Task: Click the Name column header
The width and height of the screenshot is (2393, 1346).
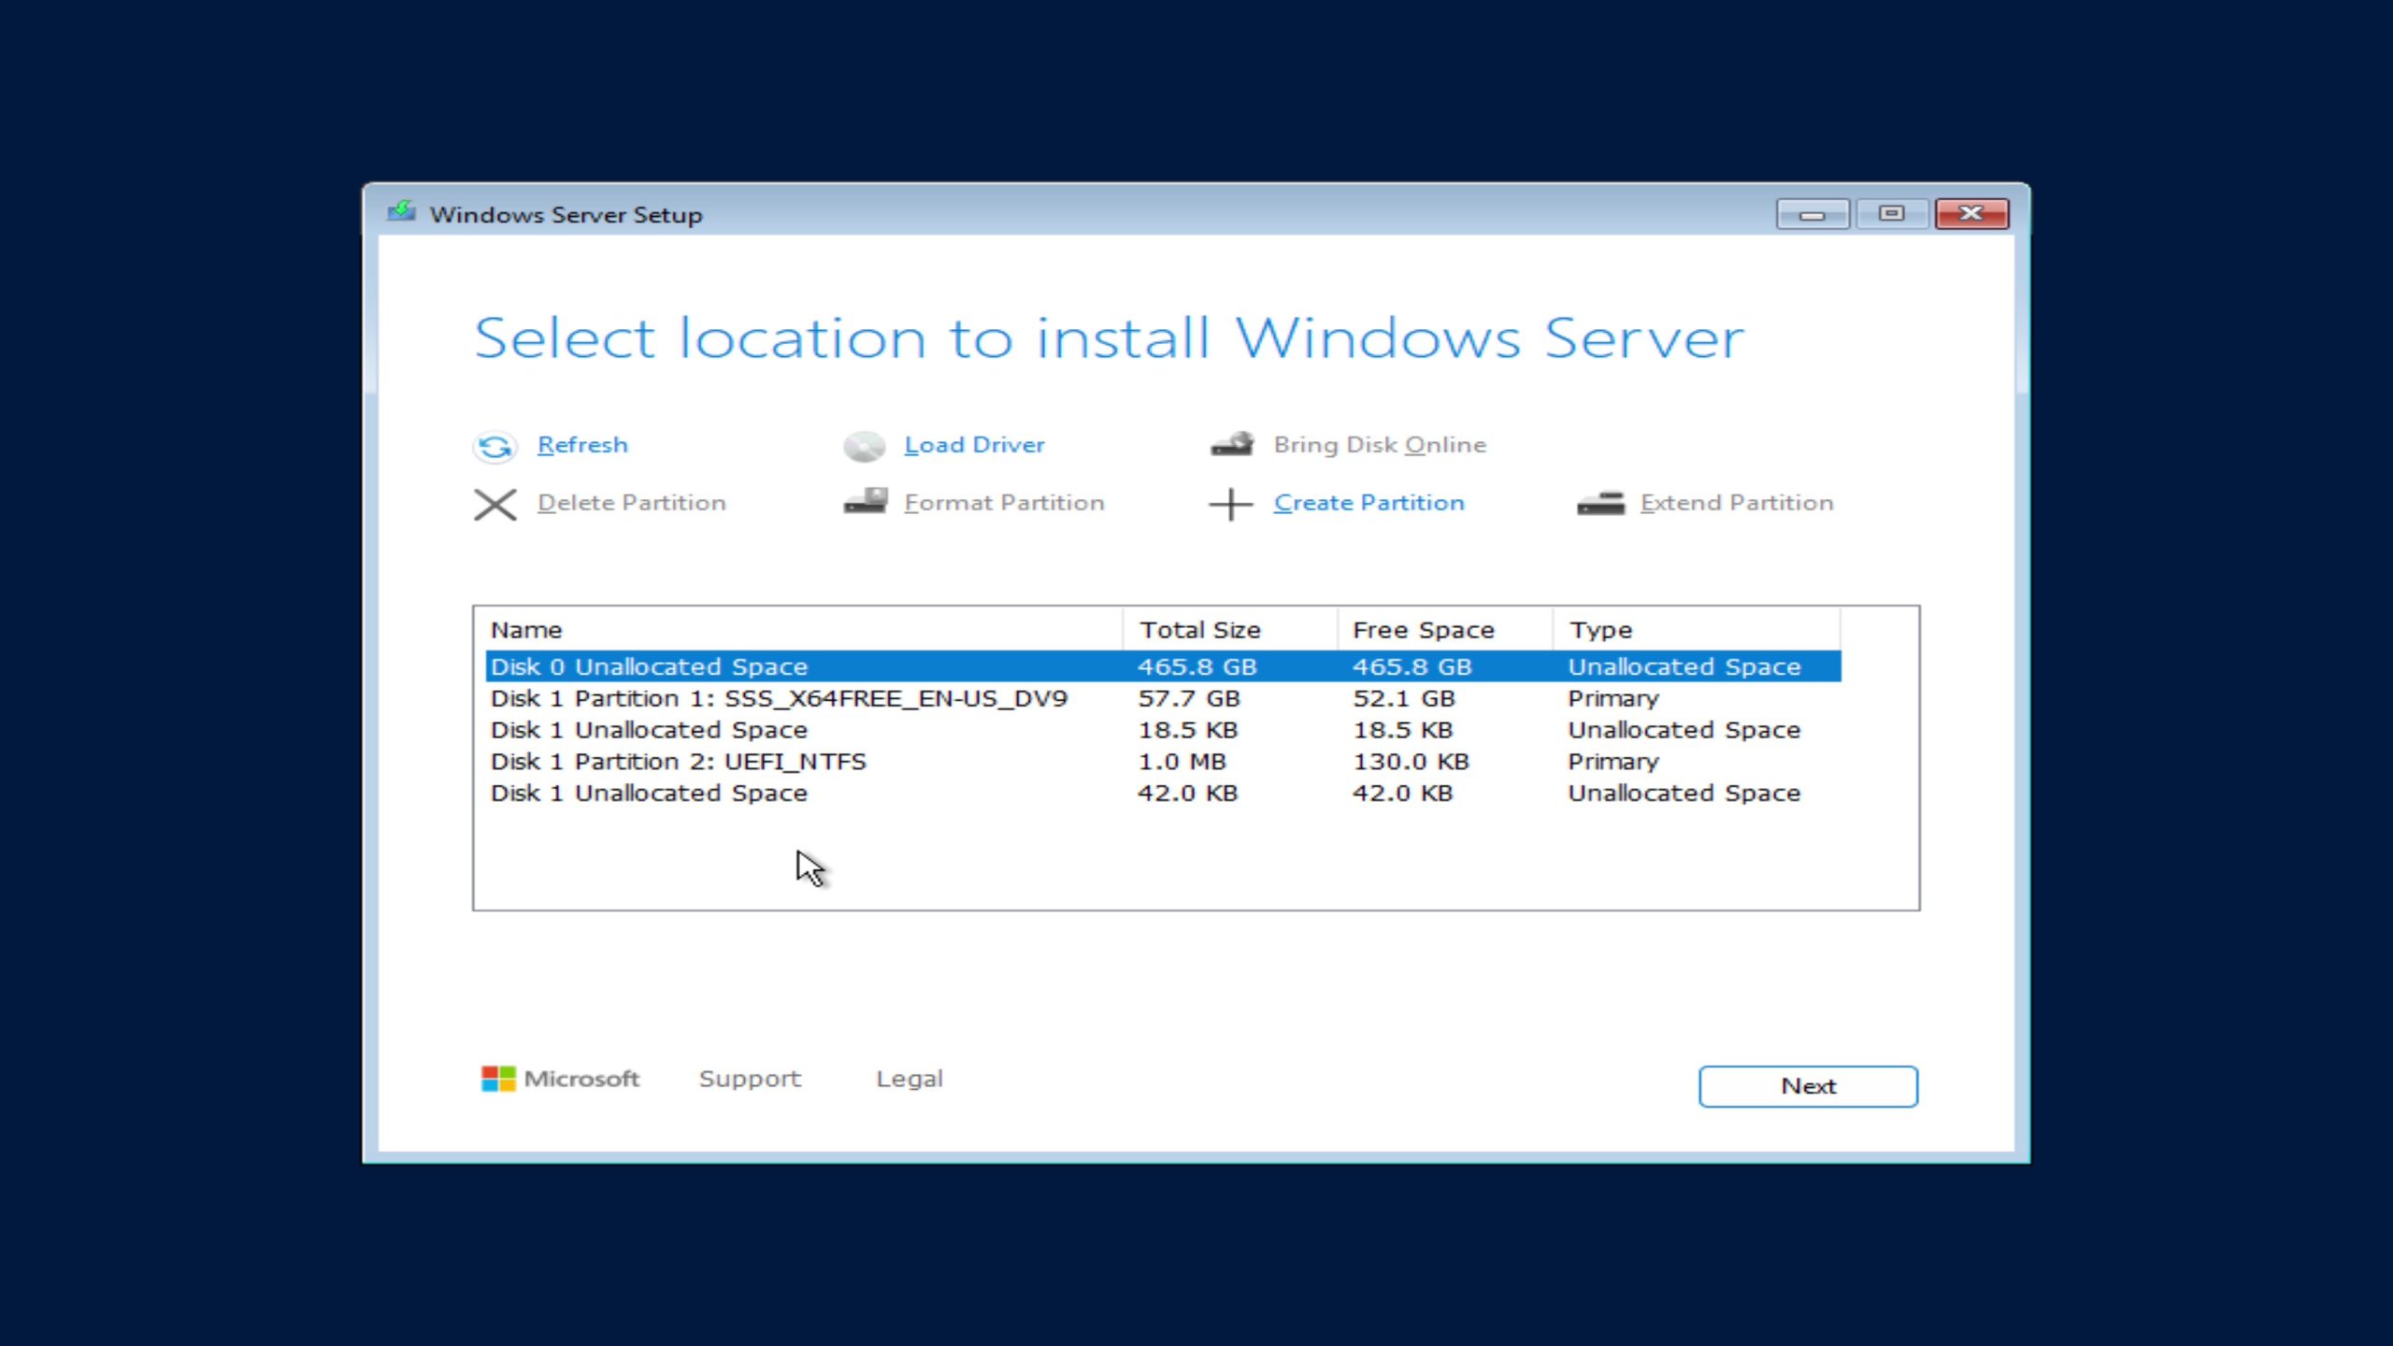Action: [x=528, y=629]
